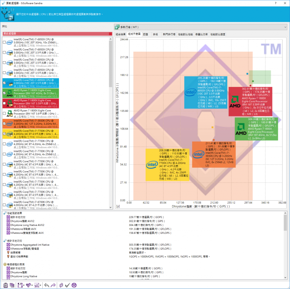Click the results panel scroll down arrow
The height and width of the screenshot is (289, 290).
285,277
